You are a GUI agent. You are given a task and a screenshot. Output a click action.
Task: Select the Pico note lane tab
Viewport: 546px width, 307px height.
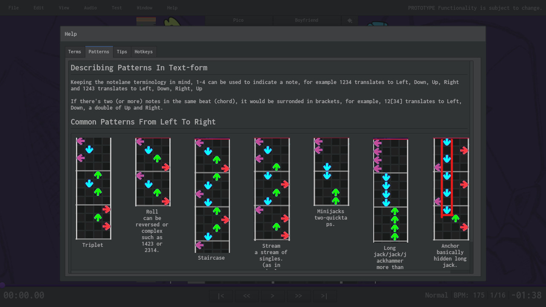pos(238,20)
